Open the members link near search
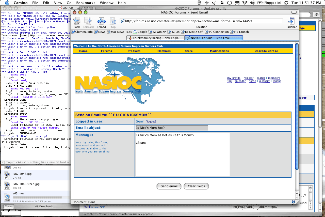The image size is (325, 217). 274,78
